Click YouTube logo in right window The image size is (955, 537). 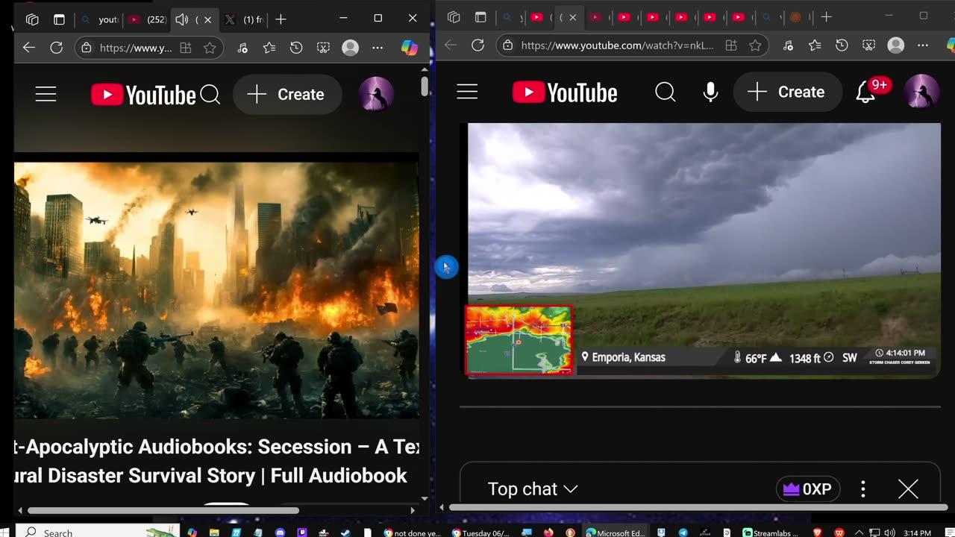click(x=565, y=92)
